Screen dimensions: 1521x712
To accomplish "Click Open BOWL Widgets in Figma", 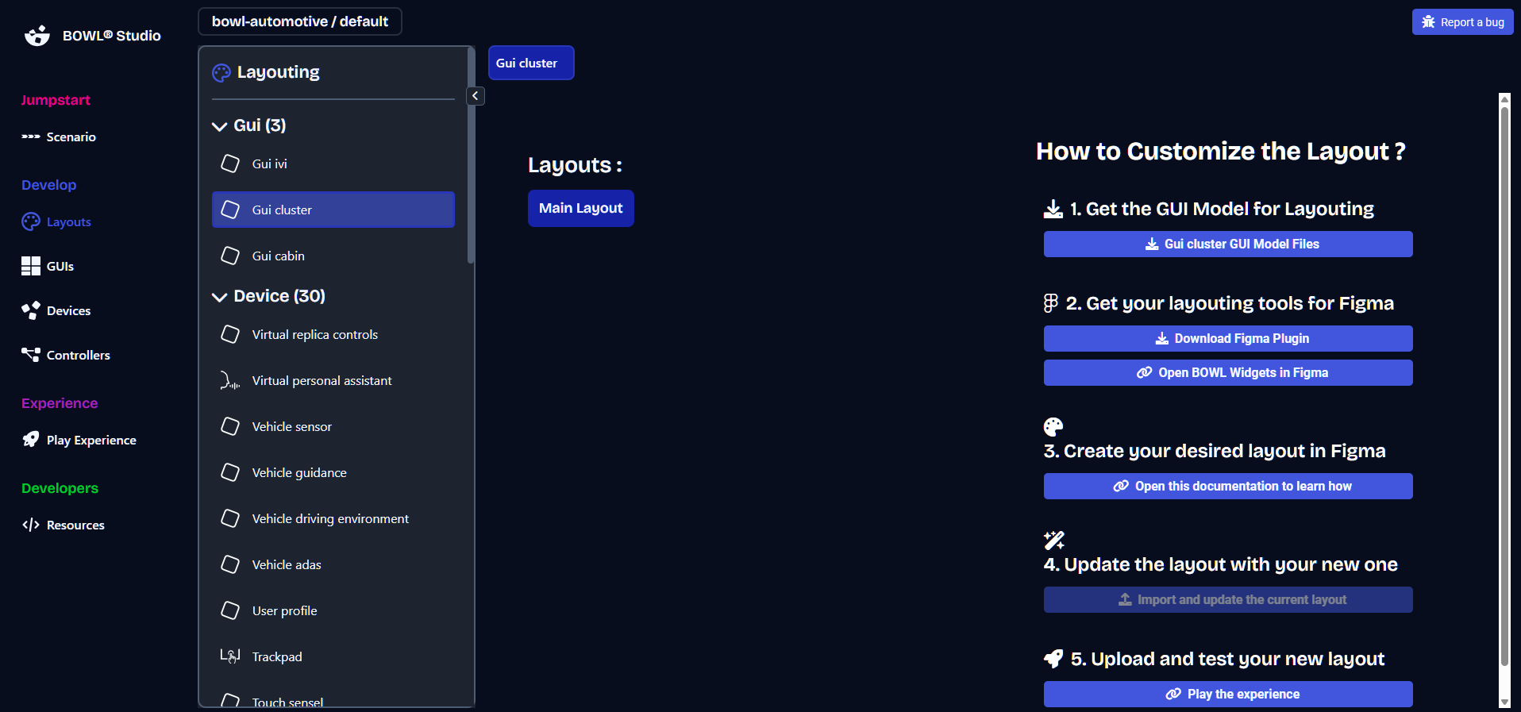I will pos(1228,372).
